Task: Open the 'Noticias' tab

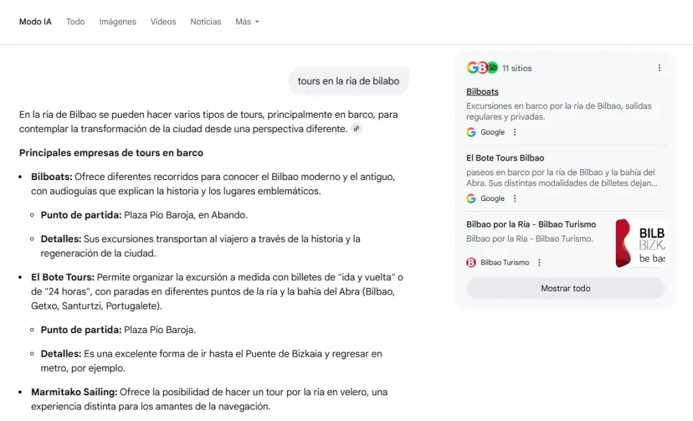Action: click(x=206, y=22)
